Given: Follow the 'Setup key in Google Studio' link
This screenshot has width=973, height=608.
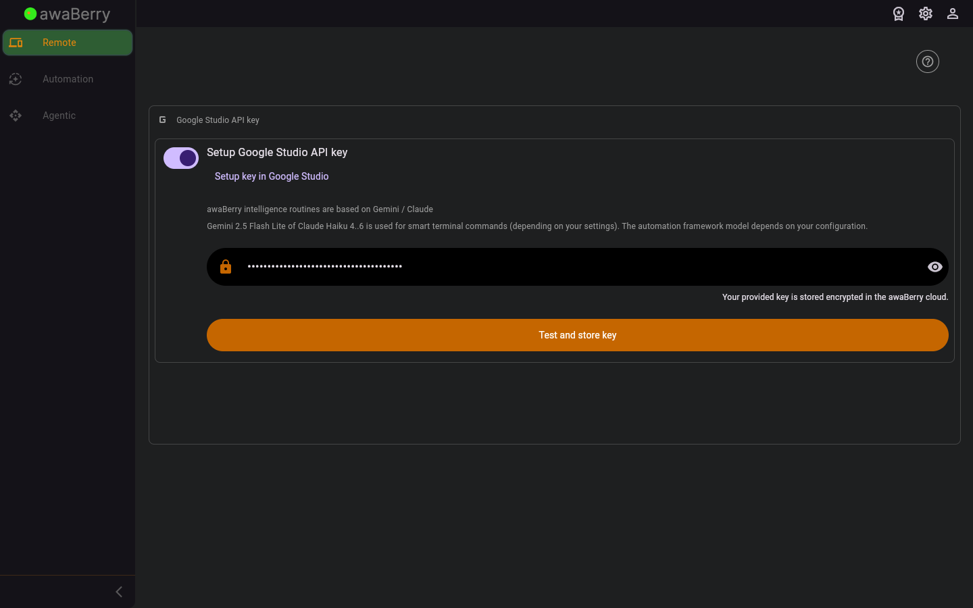Looking at the screenshot, I should (272, 176).
